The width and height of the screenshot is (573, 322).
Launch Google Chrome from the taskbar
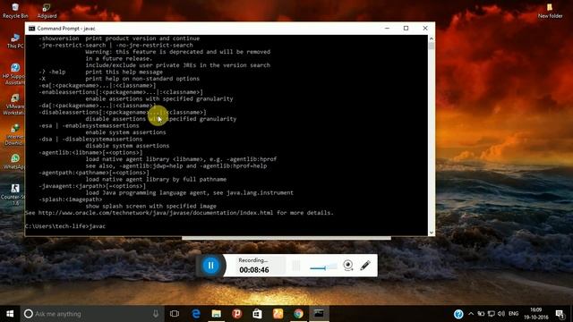pyautogui.click(x=298, y=314)
